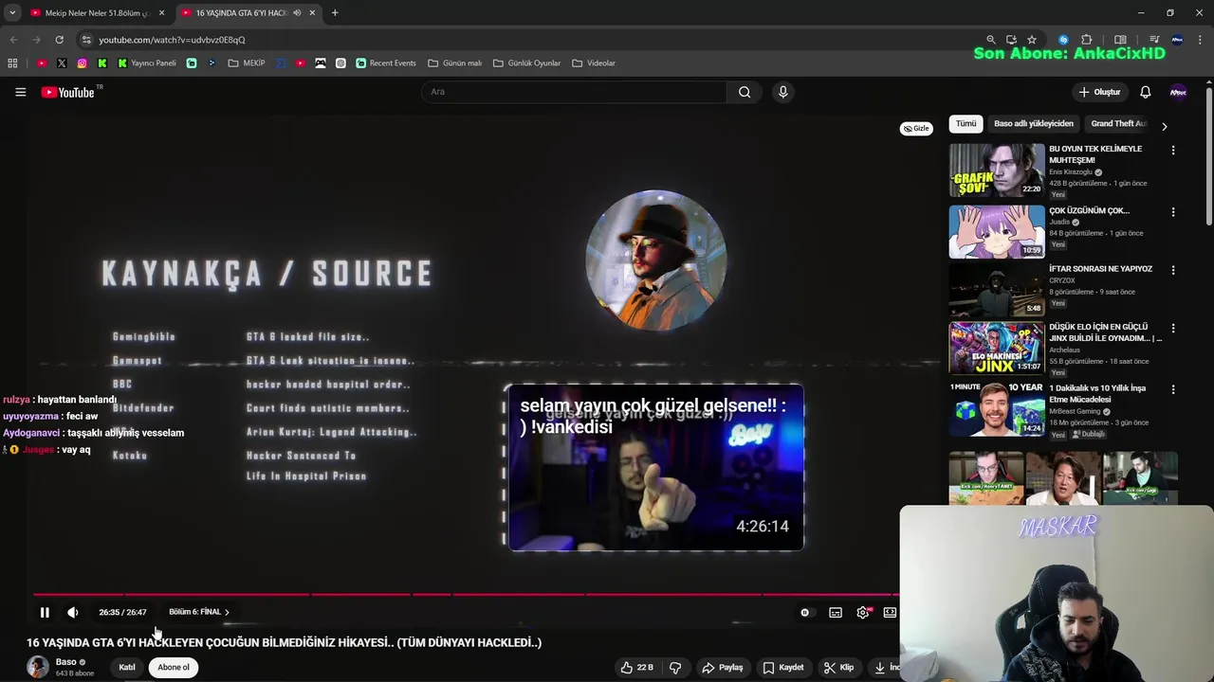Open ÇOK ÜZGÜNÜM ÇOK video title
This screenshot has width=1214, height=682.
tap(1090, 211)
